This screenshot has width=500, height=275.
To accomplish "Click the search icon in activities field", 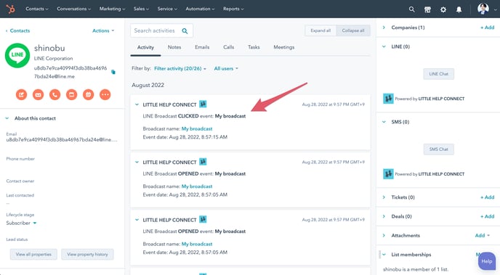I will [x=185, y=31].
